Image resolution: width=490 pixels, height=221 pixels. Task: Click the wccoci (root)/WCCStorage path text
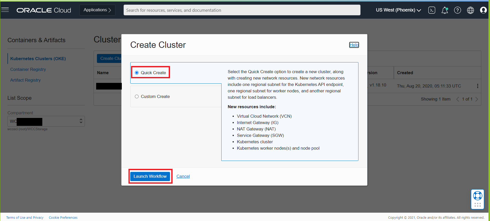27,129
